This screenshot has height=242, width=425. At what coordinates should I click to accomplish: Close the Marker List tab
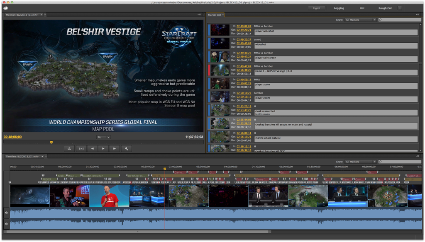click(x=223, y=15)
